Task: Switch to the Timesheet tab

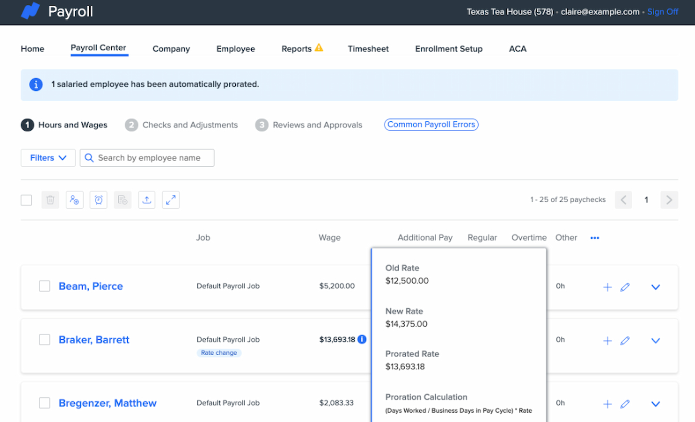Action: 368,48
